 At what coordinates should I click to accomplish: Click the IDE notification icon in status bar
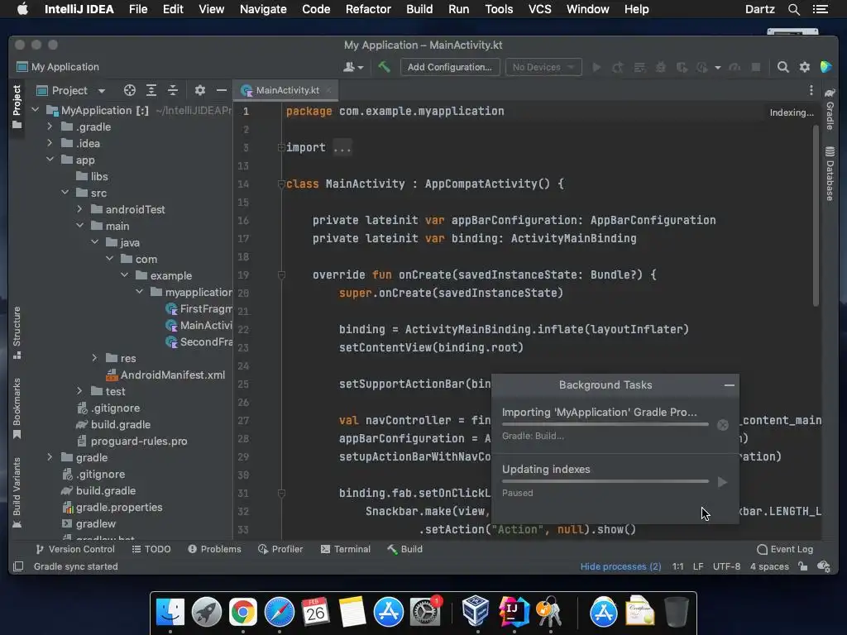(x=824, y=566)
